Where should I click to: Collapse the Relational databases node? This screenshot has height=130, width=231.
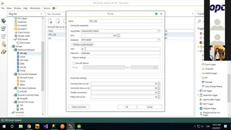[x=14, y=50]
